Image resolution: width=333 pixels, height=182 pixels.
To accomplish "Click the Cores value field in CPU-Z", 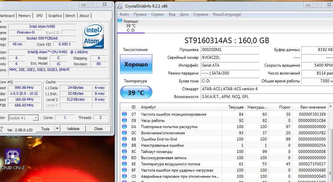I will 65,117.
